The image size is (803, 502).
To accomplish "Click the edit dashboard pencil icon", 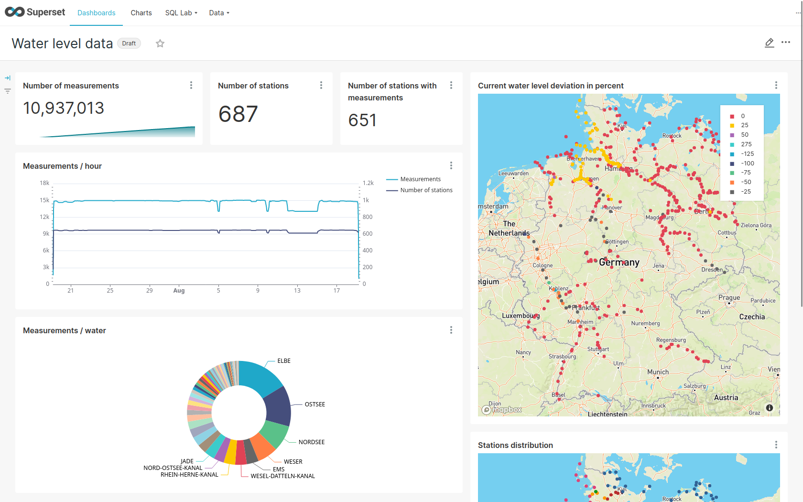I will coord(769,43).
